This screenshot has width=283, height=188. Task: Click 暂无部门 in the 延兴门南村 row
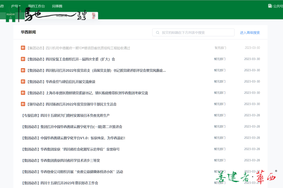pos(220,115)
